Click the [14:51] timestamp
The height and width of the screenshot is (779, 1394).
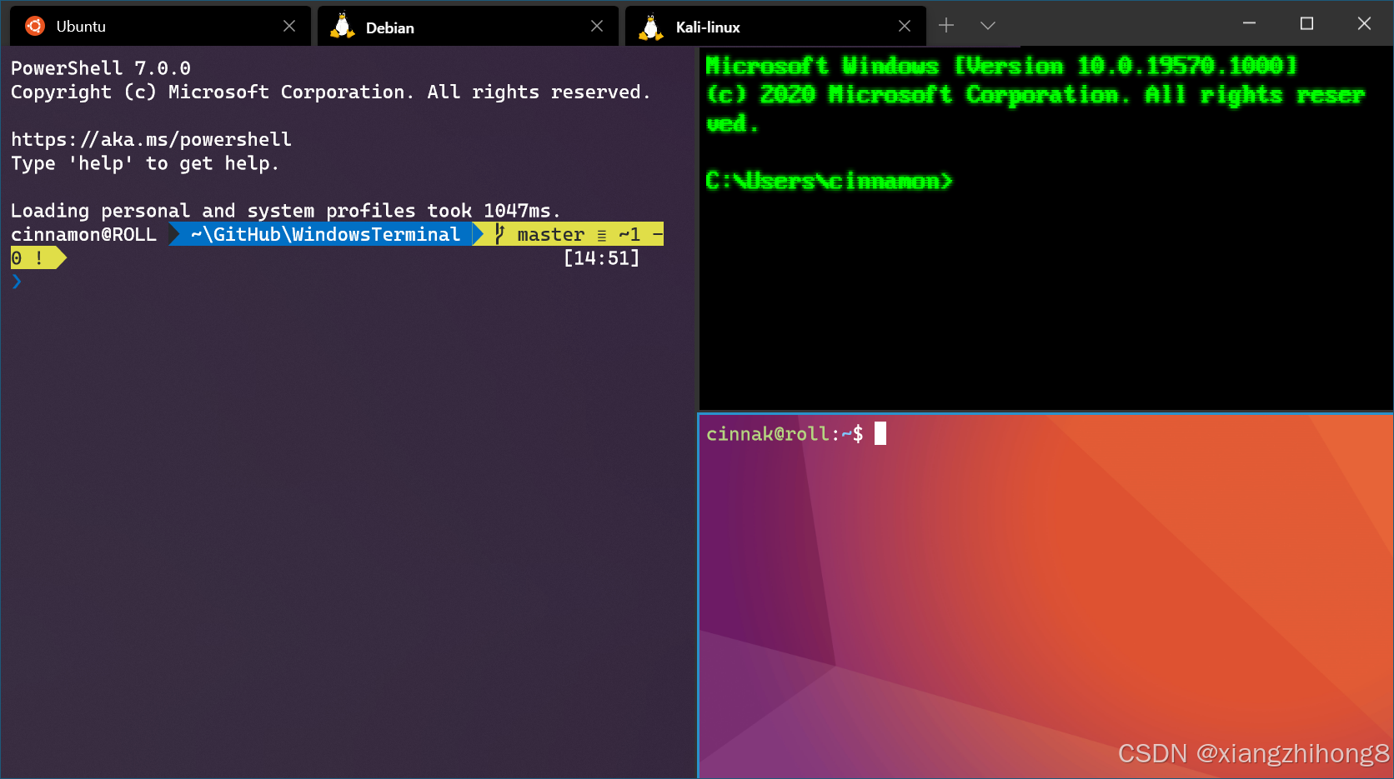click(601, 258)
